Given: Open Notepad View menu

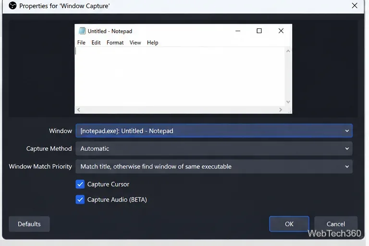Looking at the screenshot, I should (x=135, y=43).
